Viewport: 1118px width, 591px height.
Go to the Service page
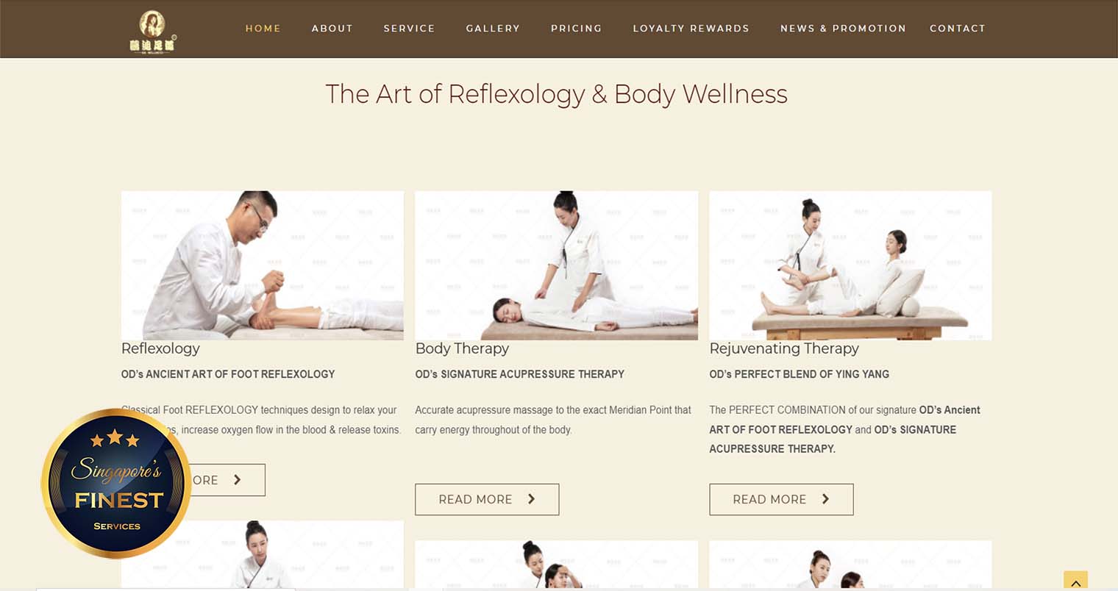coord(409,29)
